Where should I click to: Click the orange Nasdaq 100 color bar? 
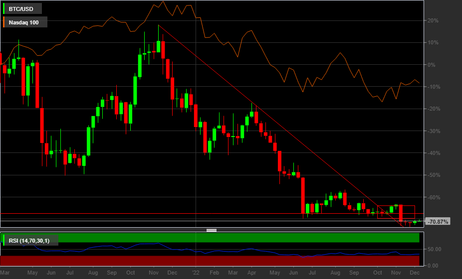click(4, 22)
